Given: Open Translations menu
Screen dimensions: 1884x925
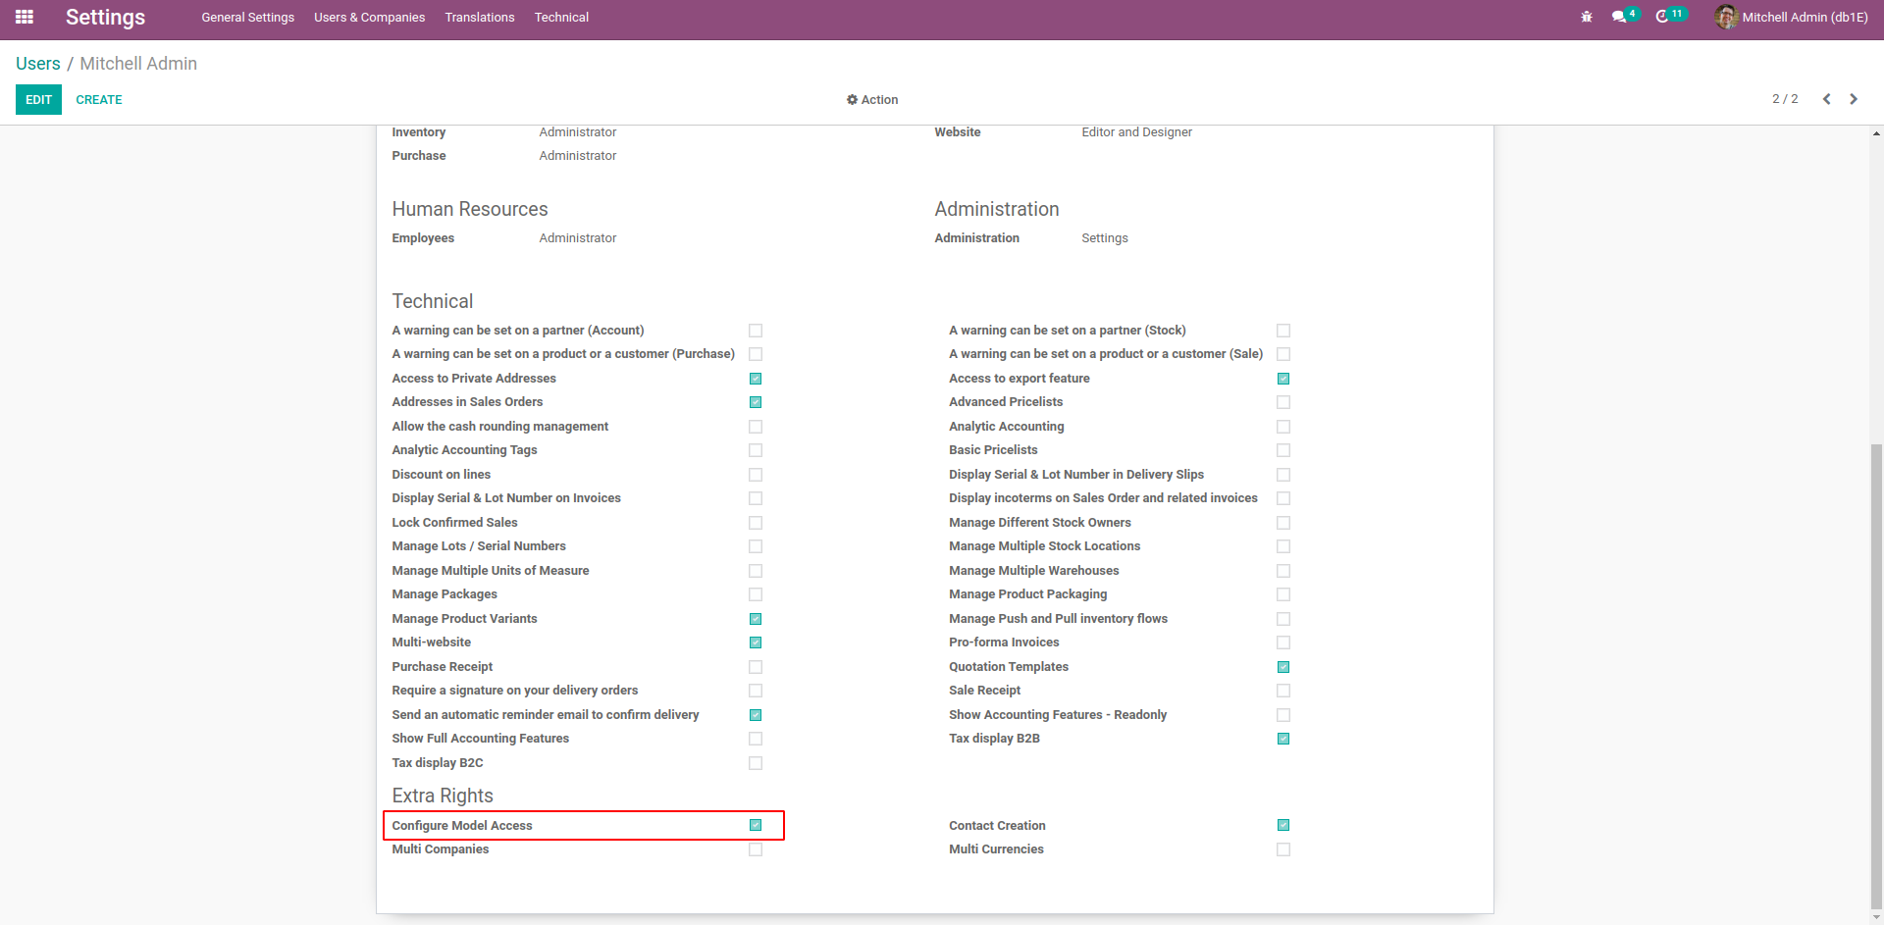Looking at the screenshot, I should (x=480, y=18).
